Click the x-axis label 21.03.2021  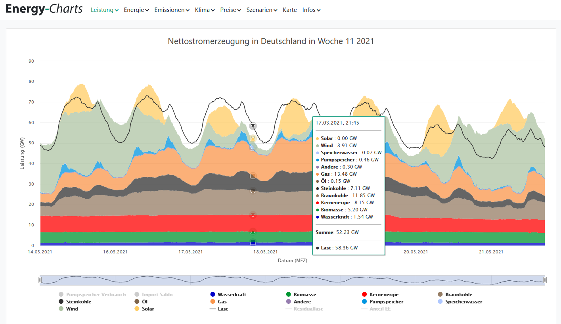click(x=491, y=252)
